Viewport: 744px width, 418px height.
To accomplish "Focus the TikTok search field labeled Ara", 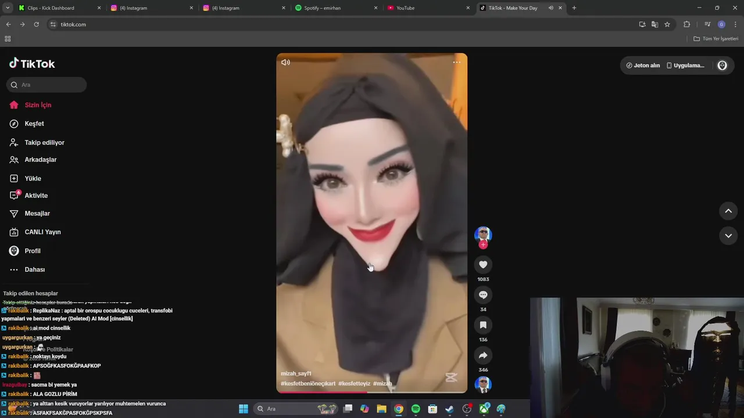I will (x=46, y=85).
